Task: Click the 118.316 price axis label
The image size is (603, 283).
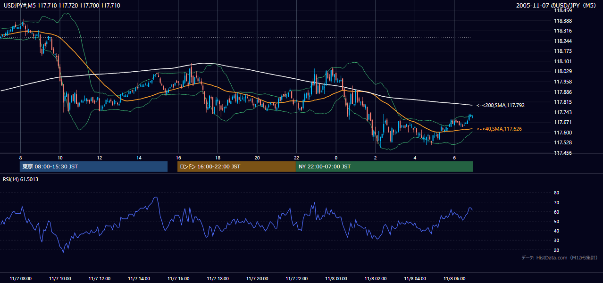Action: [x=562, y=31]
